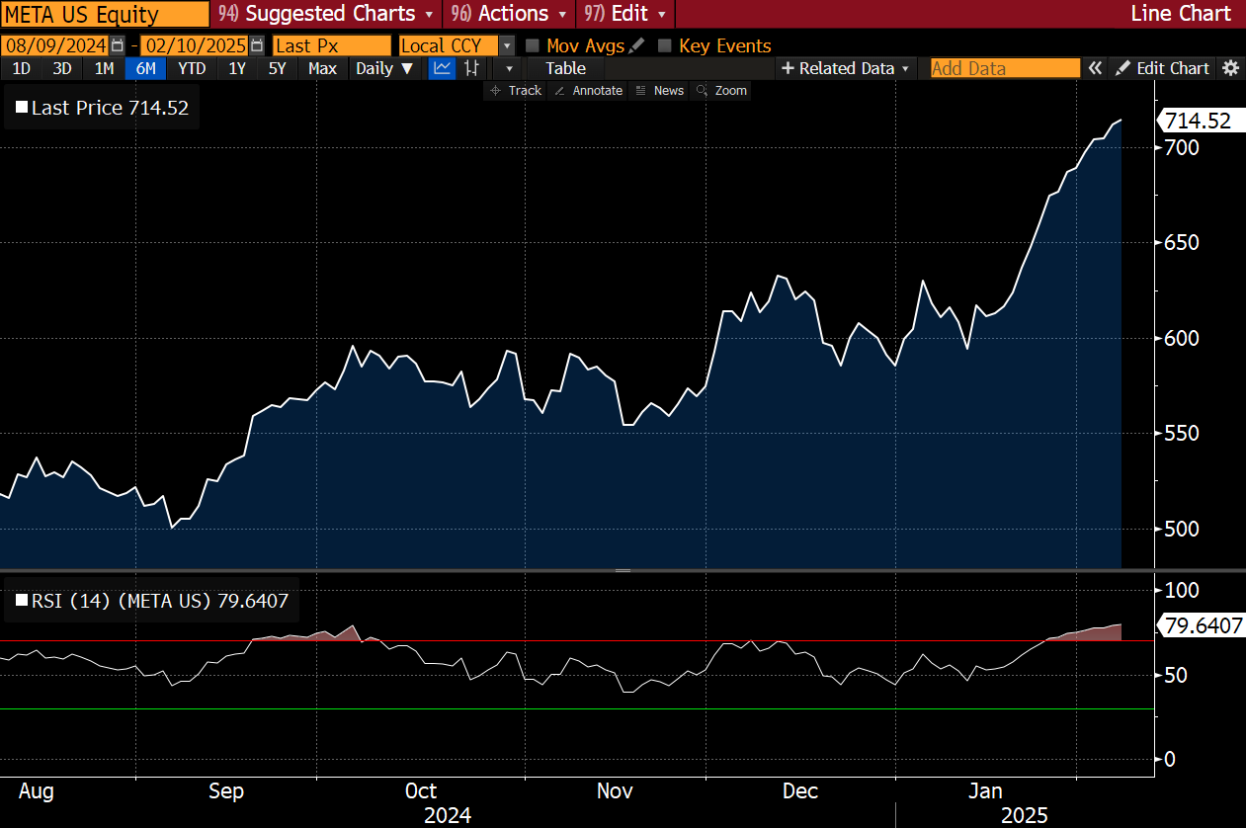This screenshot has height=828, width=1246.
Task: Click the end date 02/10/2025 field
Action: tap(195, 45)
